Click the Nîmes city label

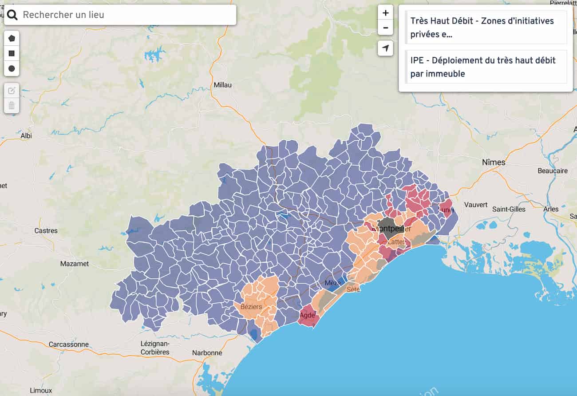tap(494, 162)
